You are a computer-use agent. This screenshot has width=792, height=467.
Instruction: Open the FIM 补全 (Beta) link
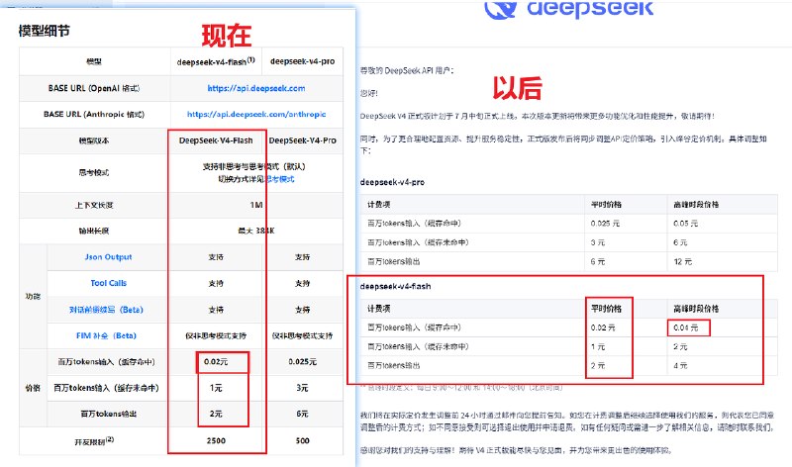(106, 335)
